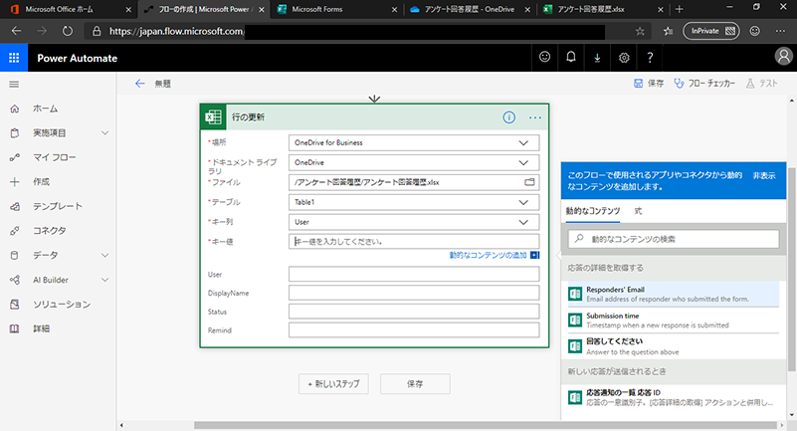Open the user account avatar

pos(783,57)
